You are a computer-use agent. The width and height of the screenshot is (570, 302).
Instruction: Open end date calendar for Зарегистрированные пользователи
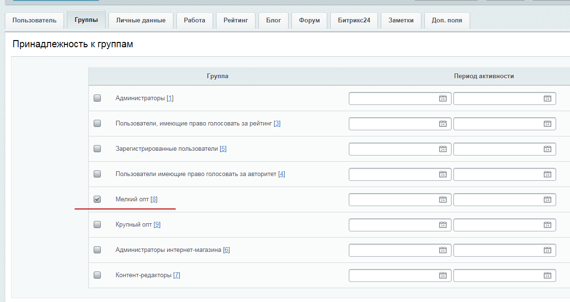coord(547,149)
